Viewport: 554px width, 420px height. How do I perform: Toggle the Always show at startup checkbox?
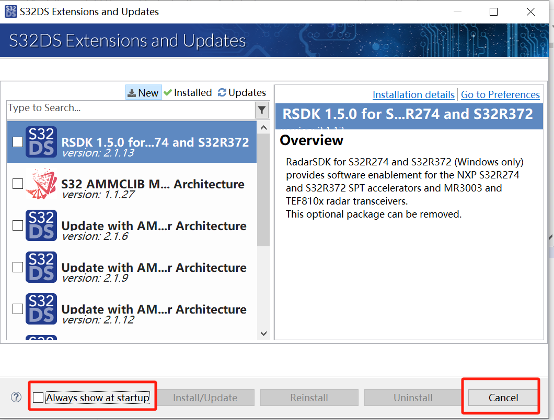point(38,398)
